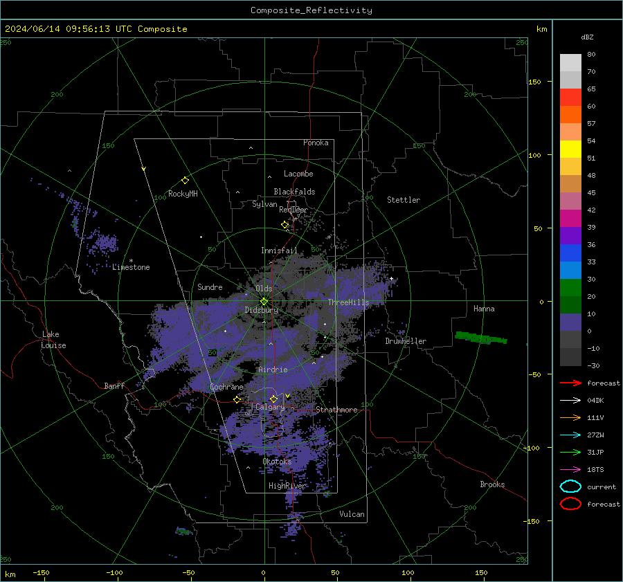
Task: Click the Cochrane label
Action: click(x=226, y=387)
